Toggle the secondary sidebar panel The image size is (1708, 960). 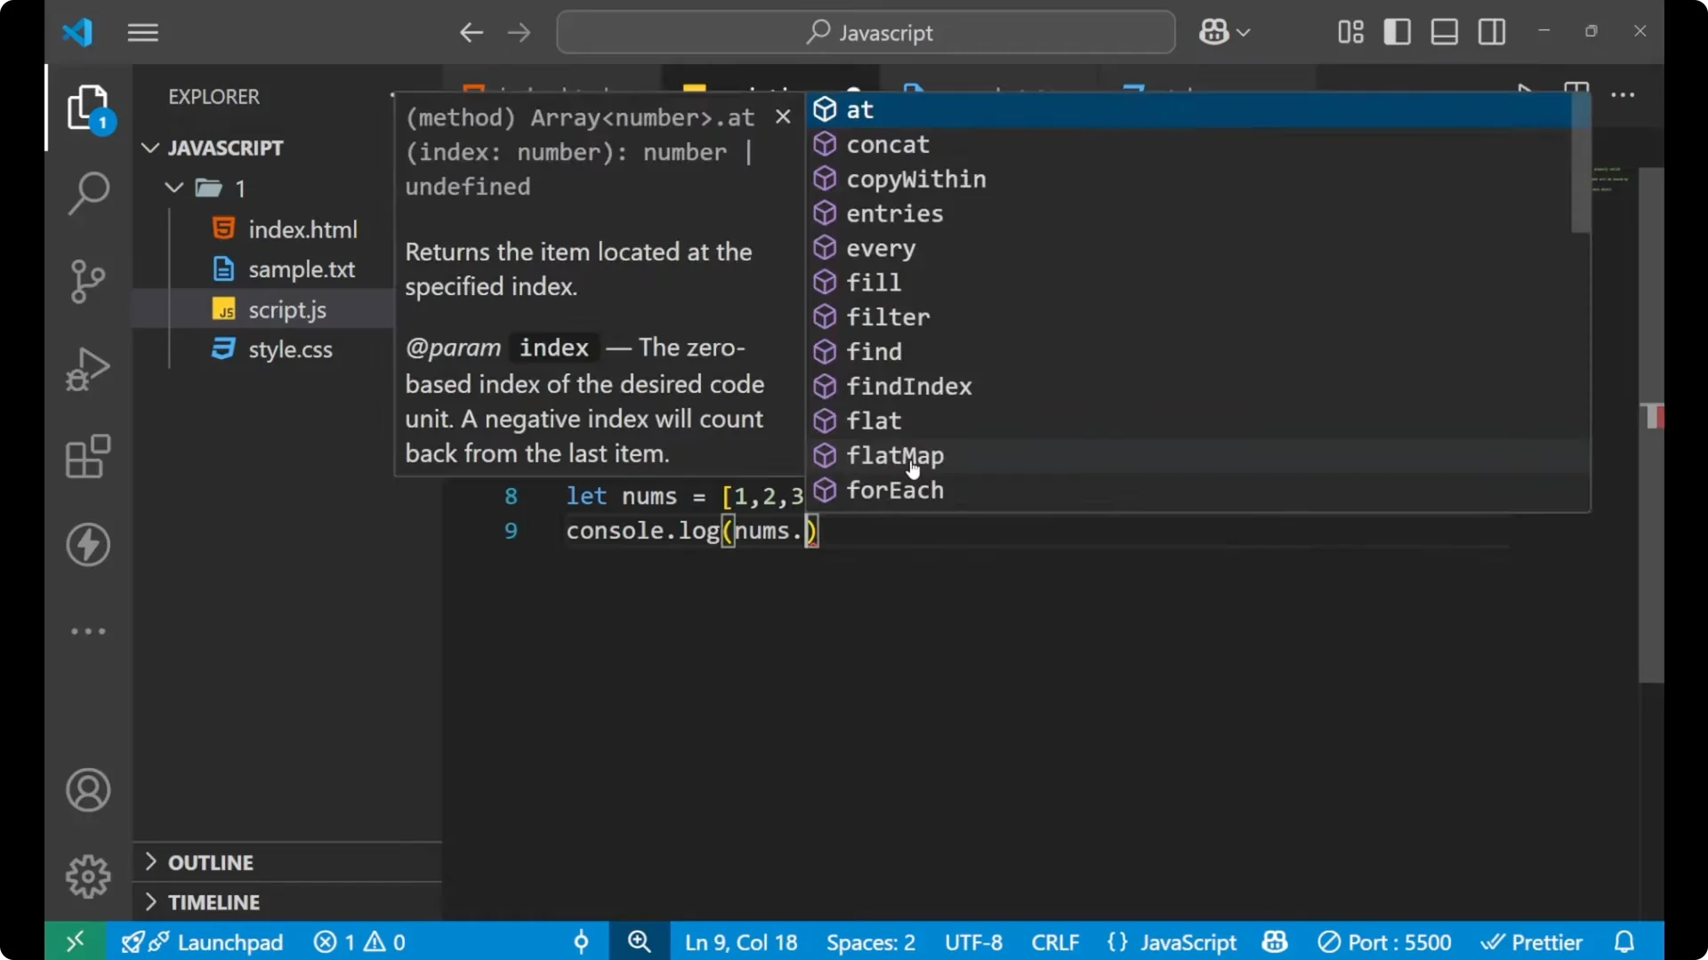(x=1492, y=32)
